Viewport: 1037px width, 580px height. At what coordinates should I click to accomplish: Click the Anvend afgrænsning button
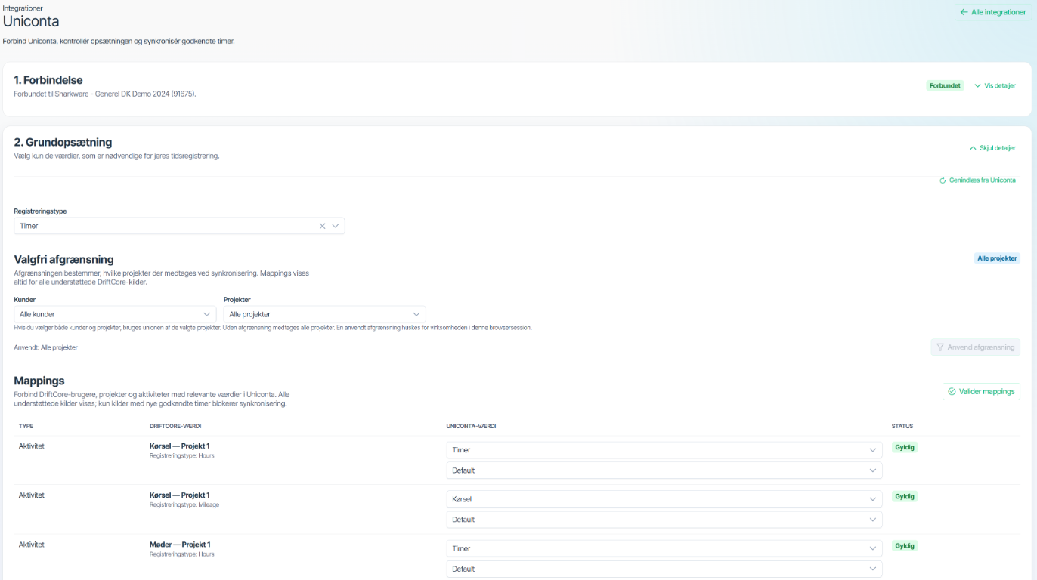[x=976, y=347]
